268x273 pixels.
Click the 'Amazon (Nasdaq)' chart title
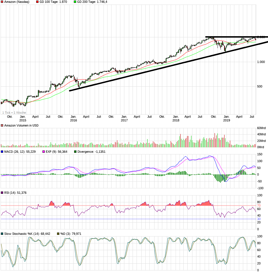coord(17,2)
